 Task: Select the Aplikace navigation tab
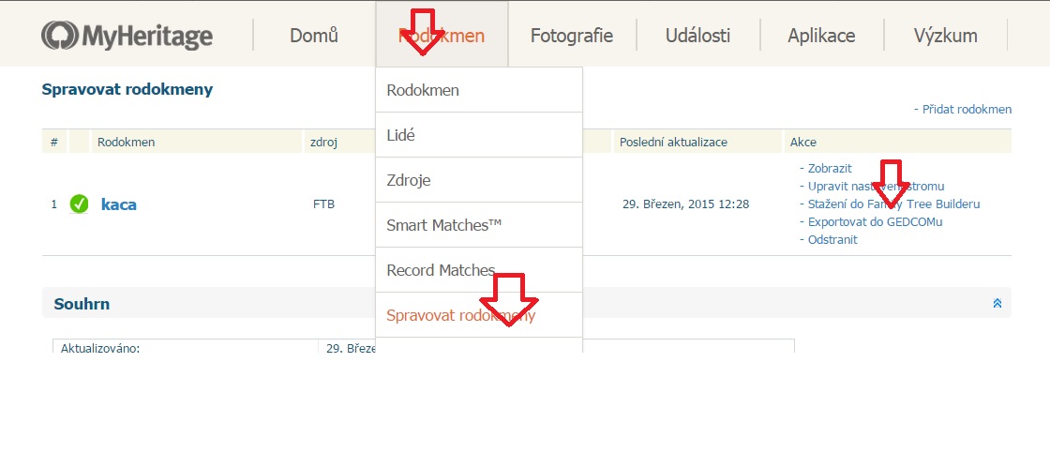pos(821,36)
